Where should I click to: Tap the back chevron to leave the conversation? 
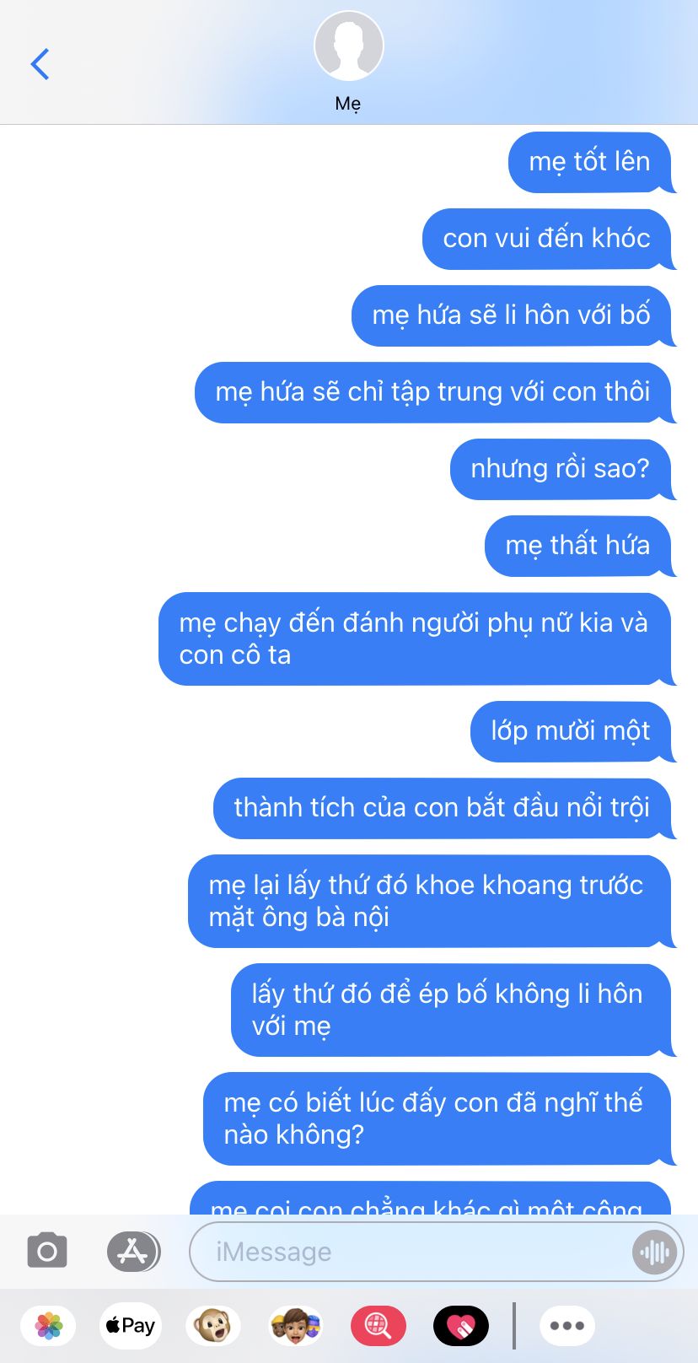point(40,64)
